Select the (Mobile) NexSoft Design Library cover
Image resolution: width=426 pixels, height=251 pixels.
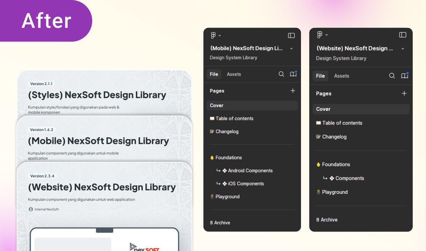coord(104,139)
